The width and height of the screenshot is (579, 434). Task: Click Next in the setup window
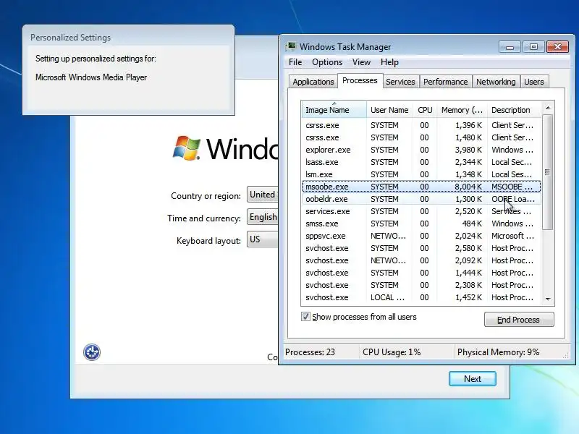pos(473,378)
